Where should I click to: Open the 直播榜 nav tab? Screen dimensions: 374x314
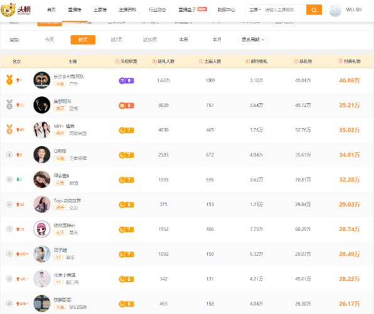[75, 10]
